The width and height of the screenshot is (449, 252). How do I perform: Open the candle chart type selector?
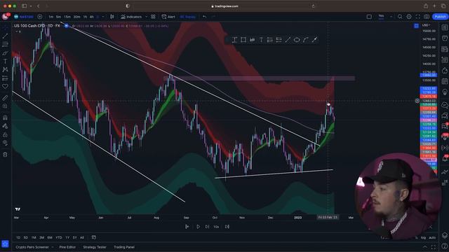tap(112, 17)
